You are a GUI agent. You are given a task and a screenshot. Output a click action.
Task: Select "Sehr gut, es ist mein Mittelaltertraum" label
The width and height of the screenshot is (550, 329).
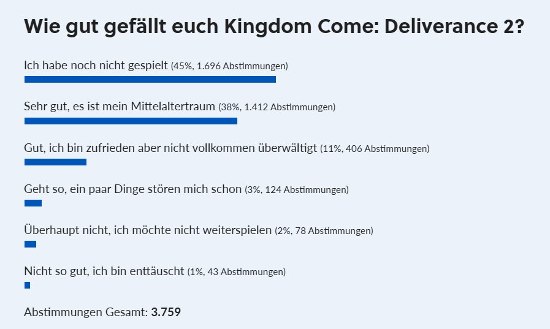pos(120,107)
